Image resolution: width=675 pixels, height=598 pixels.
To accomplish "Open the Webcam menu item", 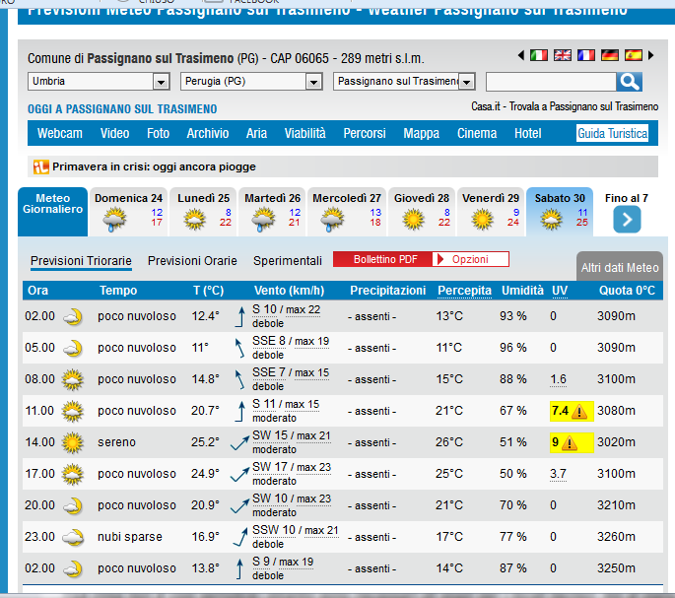I will (60, 133).
